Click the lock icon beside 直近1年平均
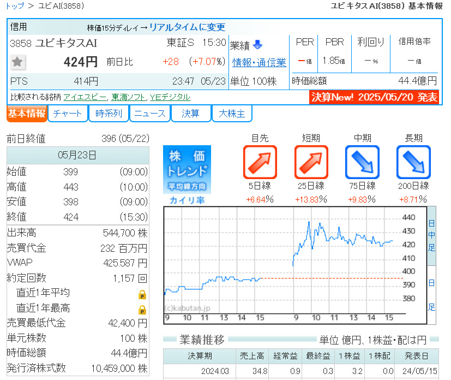The height and width of the screenshot is (380, 451). (x=142, y=295)
